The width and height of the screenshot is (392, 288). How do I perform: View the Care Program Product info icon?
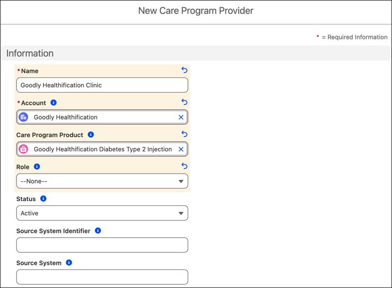[90, 135]
